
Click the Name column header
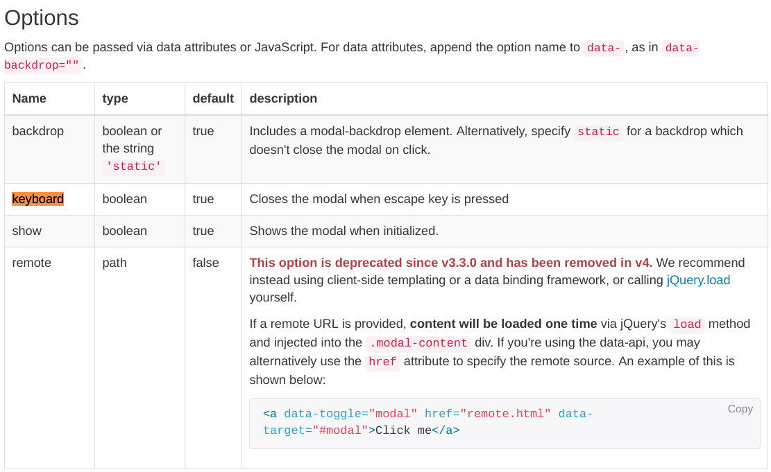28,98
